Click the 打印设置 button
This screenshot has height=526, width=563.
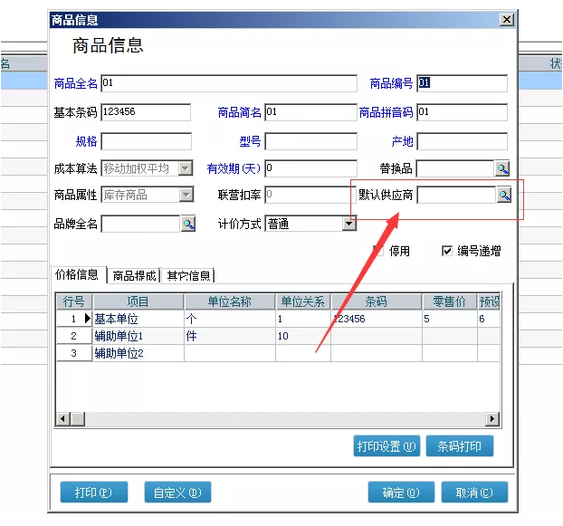tap(386, 446)
